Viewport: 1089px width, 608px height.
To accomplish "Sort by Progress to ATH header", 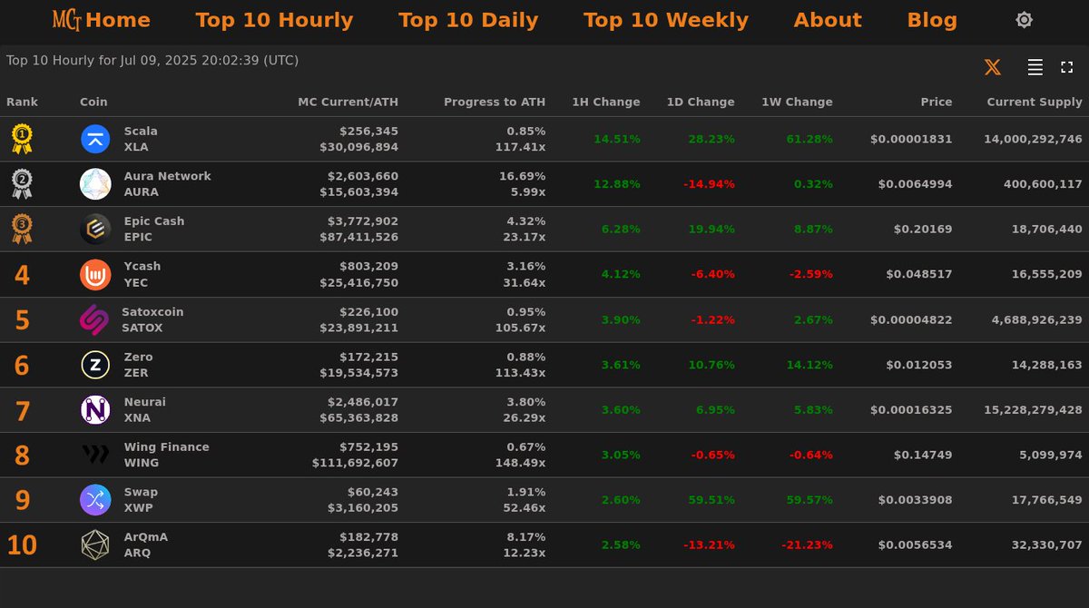I will pyautogui.click(x=495, y=103).
